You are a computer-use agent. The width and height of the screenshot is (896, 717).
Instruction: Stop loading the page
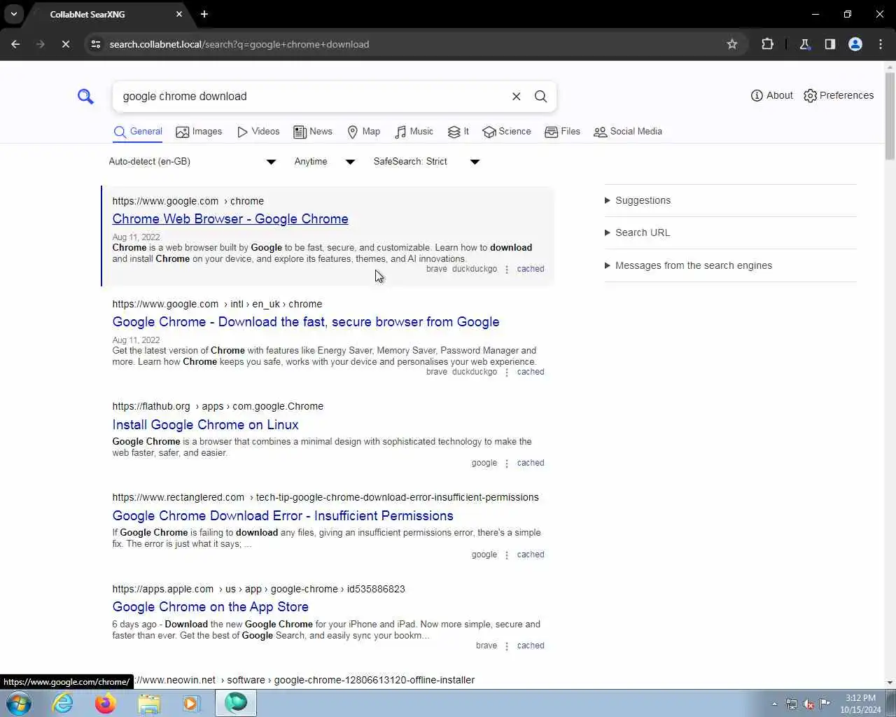65,44
